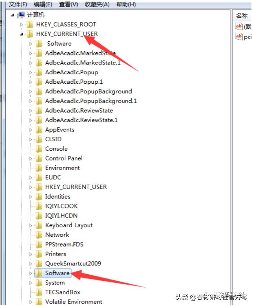This screenshot has width=253, height=306.
Task: Expand Keyboard Layout key arrow
Action: (31, 225)
